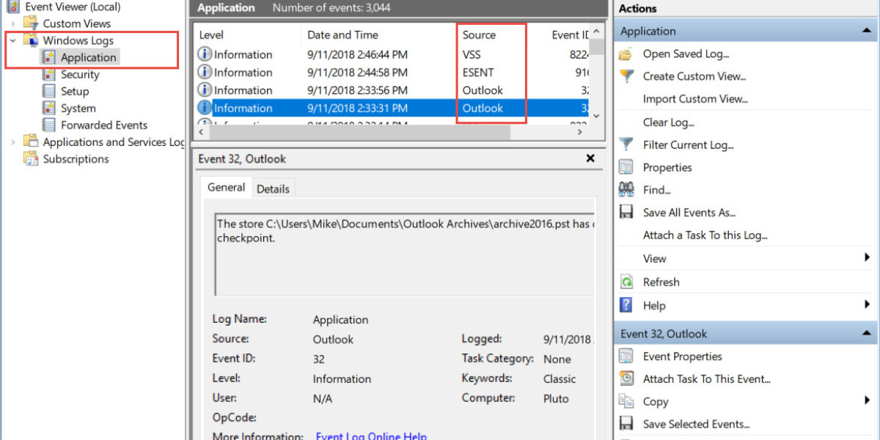Image resolution: width=880 pixels, height=440 pixels.
Task: Collapse the Windows Logs tree node
Action: coord(12,41)
